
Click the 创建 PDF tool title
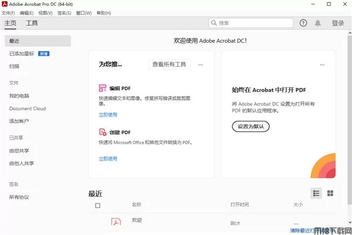click(x=120, y=132)
